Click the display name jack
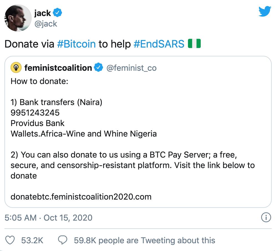 click(42, 13)
